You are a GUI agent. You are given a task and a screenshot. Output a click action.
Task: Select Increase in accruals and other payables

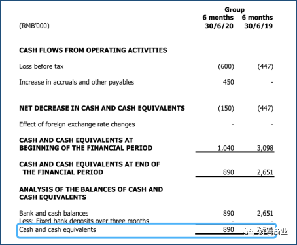(x=77, y=82)
